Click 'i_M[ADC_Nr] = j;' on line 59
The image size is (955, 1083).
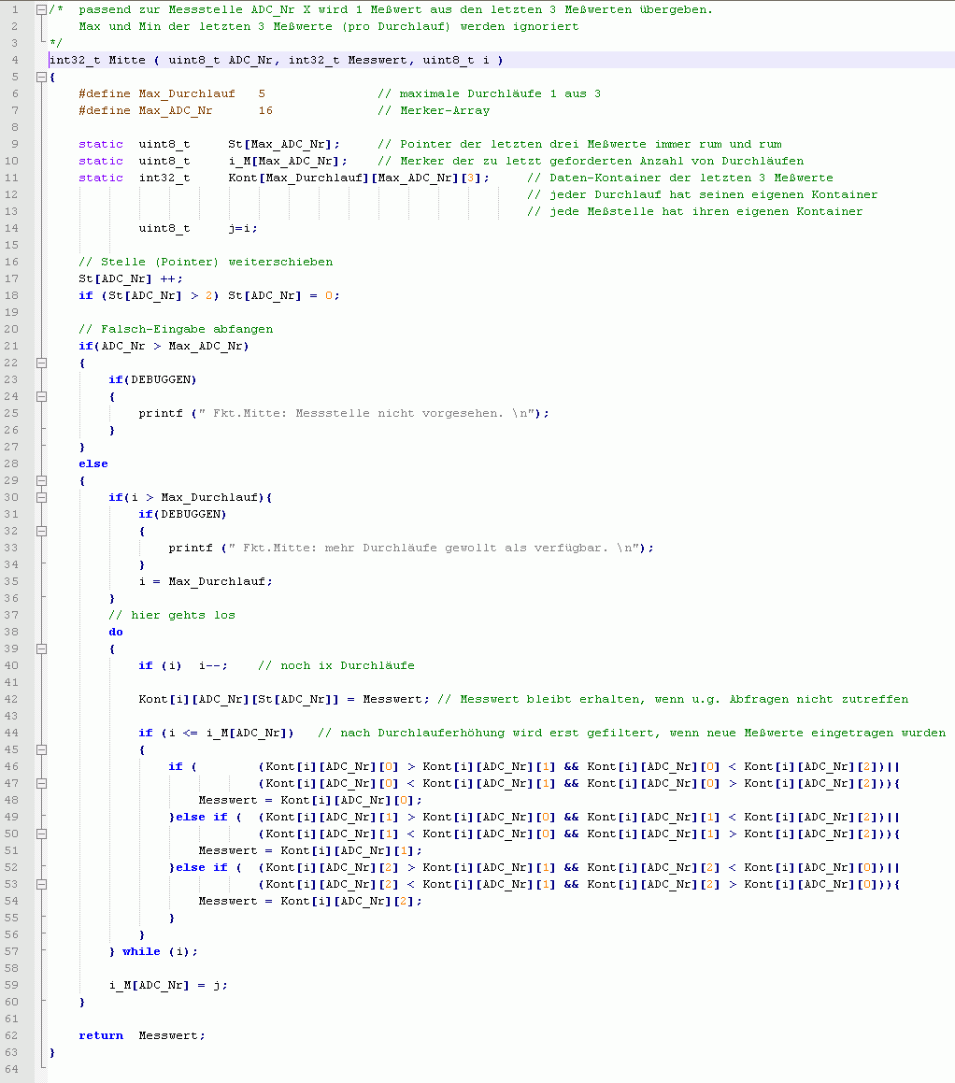pos(168,985)
